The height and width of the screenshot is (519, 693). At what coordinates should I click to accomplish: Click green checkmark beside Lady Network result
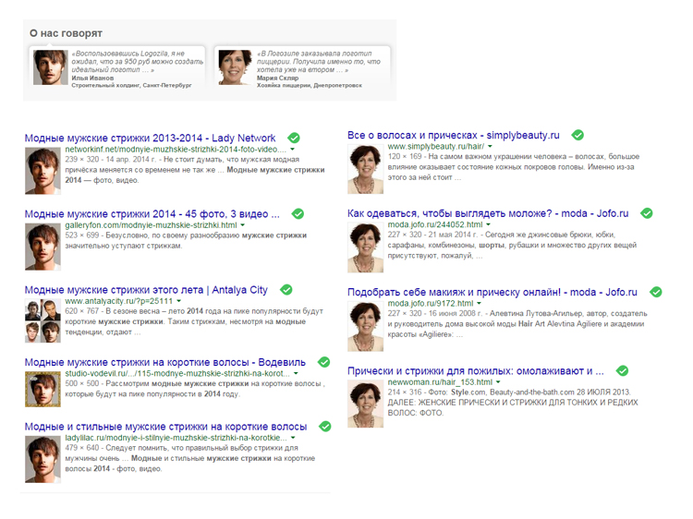(293, 137)
